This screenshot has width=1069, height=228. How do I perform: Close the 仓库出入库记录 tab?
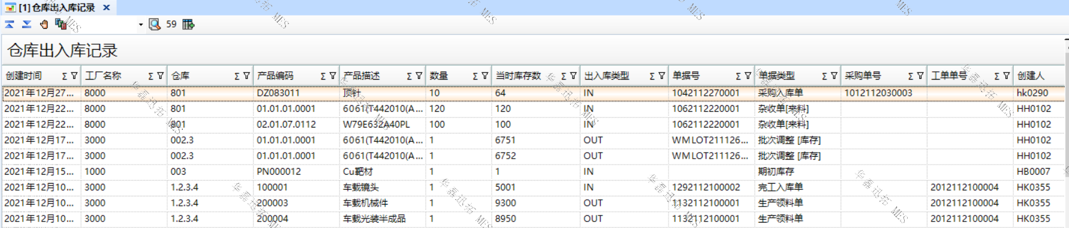tap(106, 8)
